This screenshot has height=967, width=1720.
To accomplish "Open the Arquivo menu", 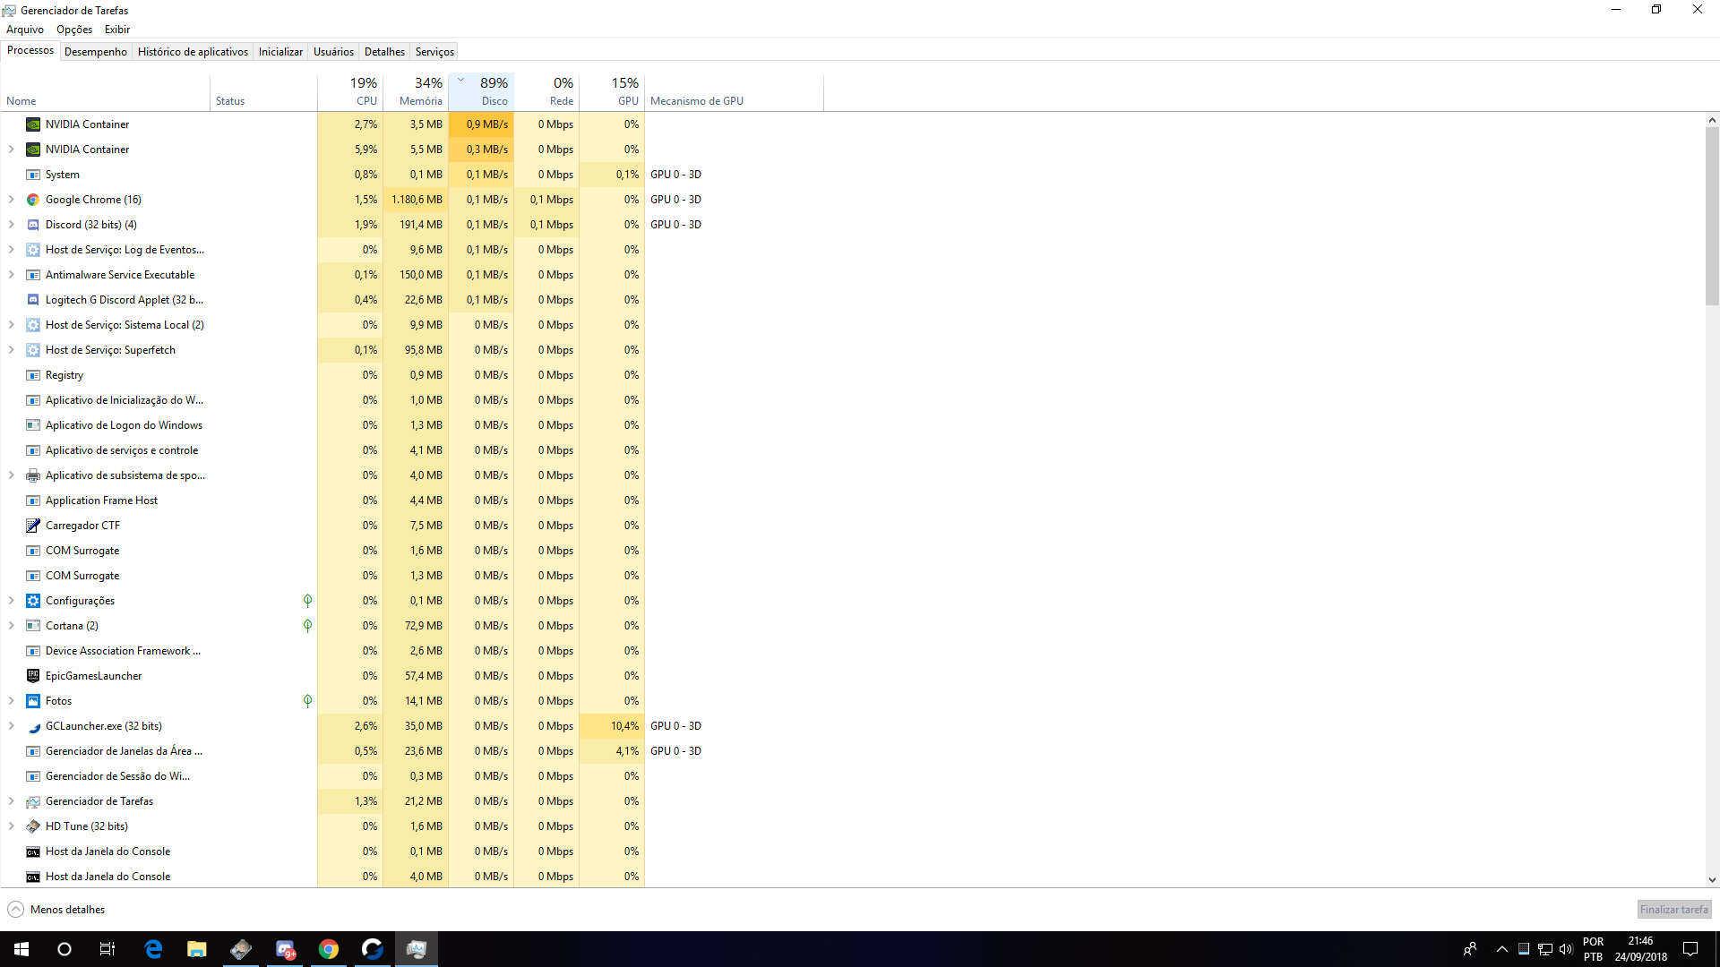I will click(25, 30).
